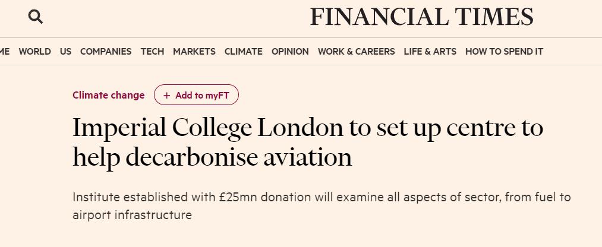Open Work & Careers section
This screenshot has height=247, width=602.
(357, 52)
